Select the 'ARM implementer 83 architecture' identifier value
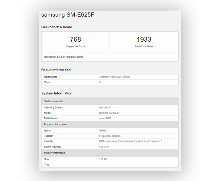Screen dimensions: 220x181 click(x=130, y=141)
